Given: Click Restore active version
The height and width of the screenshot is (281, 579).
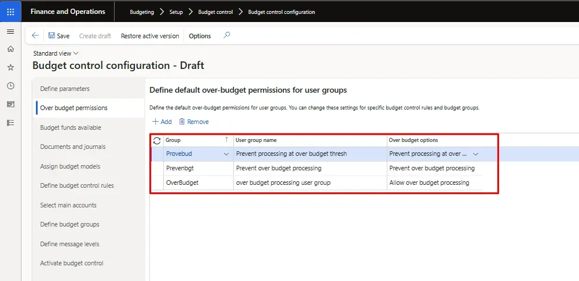Looking at the screenshot, I should coord(150,36).
